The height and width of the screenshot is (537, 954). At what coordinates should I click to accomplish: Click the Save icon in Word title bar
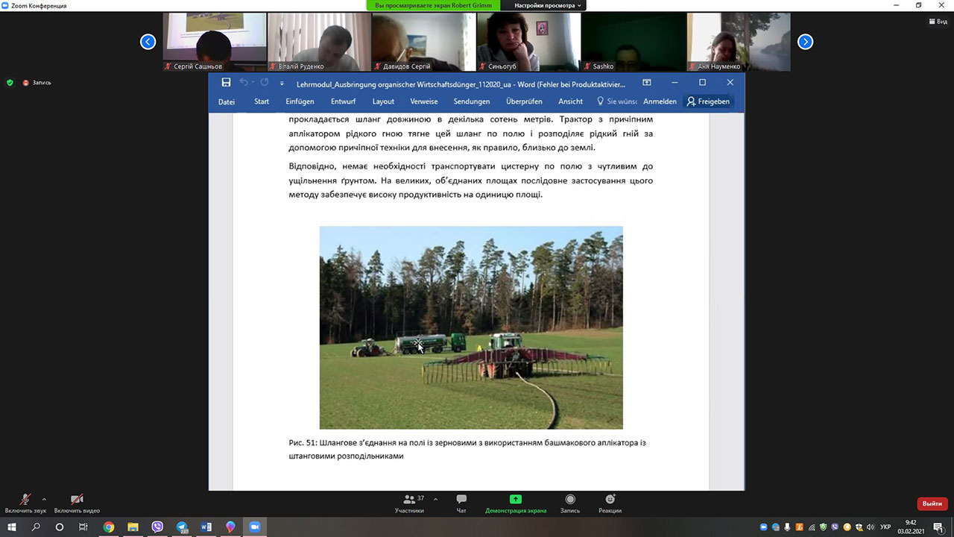(x=226, y=83)
